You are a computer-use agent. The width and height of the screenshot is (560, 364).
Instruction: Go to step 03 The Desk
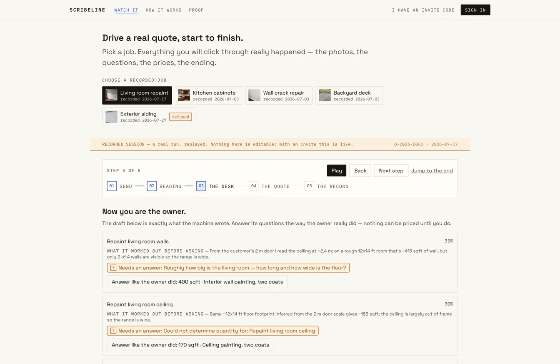pyautogui.click(x=215, y=186)
